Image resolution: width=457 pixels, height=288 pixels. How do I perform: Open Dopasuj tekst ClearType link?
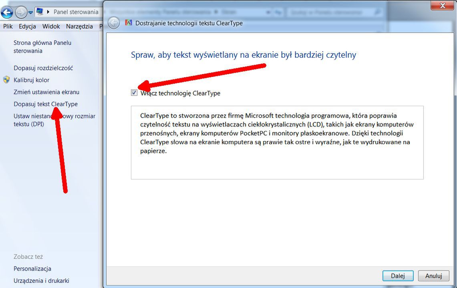[46, 104]
